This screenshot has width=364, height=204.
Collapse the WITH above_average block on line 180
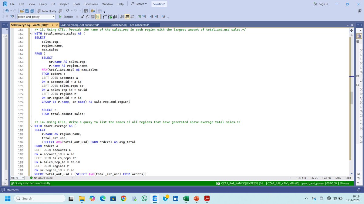(32, 126)
